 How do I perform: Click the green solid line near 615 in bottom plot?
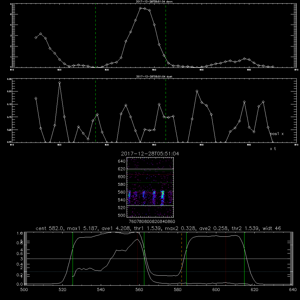244,258
